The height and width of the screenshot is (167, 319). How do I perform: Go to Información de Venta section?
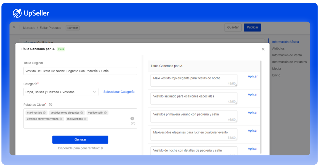click(287, 55)
